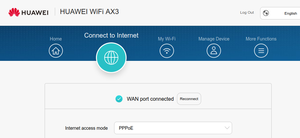This screenshot has height=138, width=300.
Task: Switch to Manage Device tab label
Action: pos(214,39)
